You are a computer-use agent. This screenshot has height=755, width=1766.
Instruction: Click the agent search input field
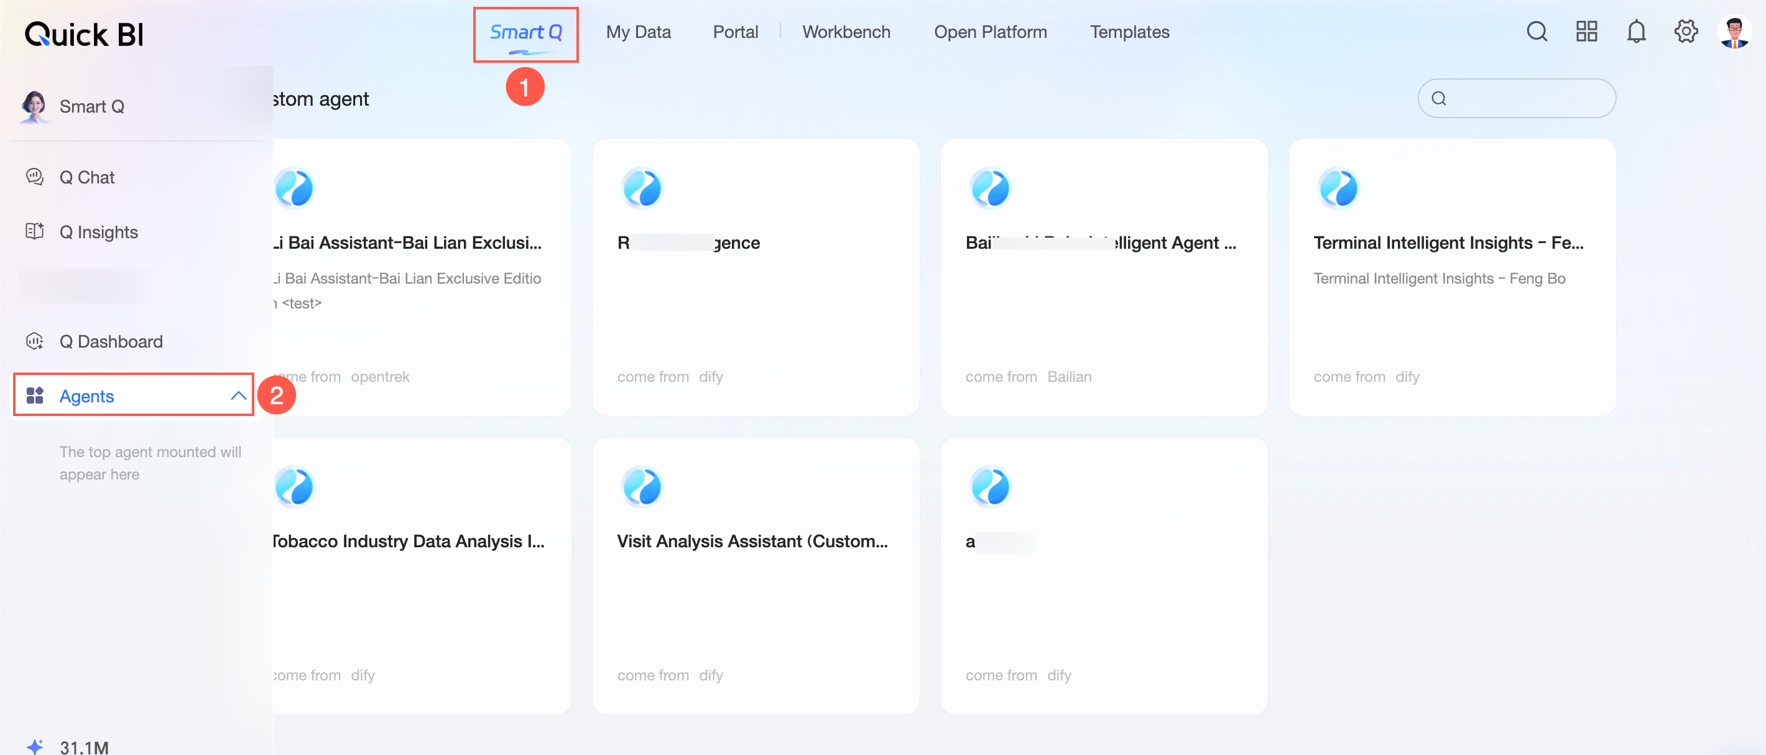1529,98
